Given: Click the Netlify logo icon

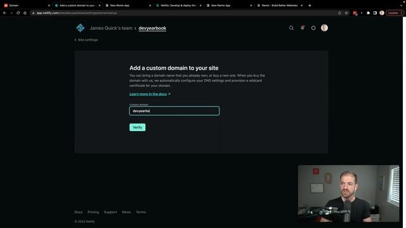Looking at the screenshot, I should click(x=81, y=28).
